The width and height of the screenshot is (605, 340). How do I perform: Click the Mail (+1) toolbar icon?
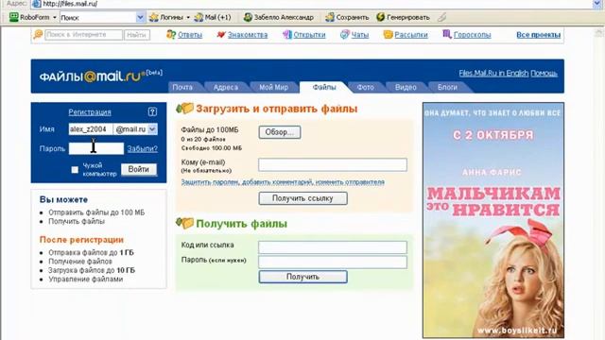click(199, 17)
